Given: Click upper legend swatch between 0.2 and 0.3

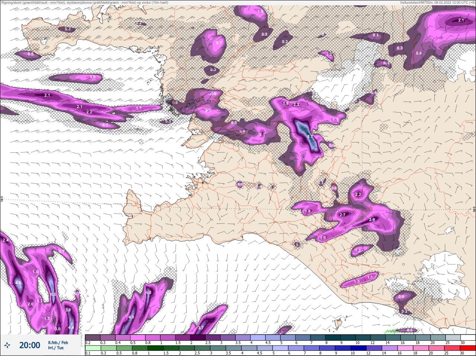Looking at the screenshot, I should (x=93, y=337).
